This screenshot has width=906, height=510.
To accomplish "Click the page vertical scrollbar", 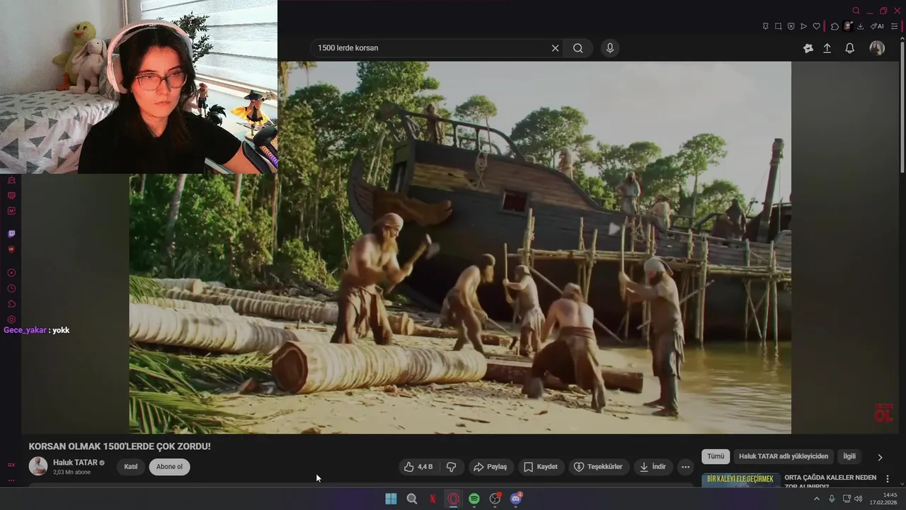I will [x=902, y=106].
